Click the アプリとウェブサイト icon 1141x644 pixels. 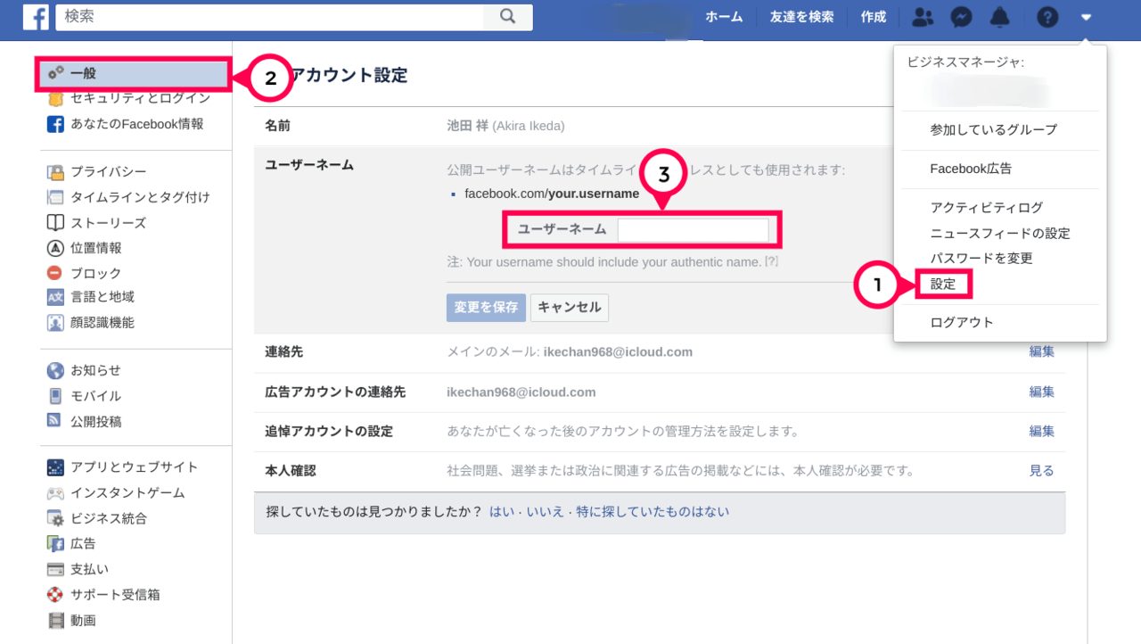click(x=55, y=467)
